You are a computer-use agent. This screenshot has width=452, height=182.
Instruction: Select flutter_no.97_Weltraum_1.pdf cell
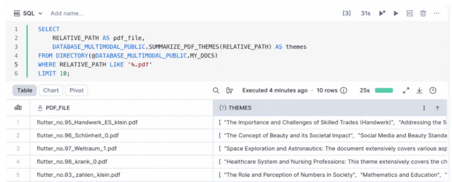pyautogui.click(x=121, y=149)
